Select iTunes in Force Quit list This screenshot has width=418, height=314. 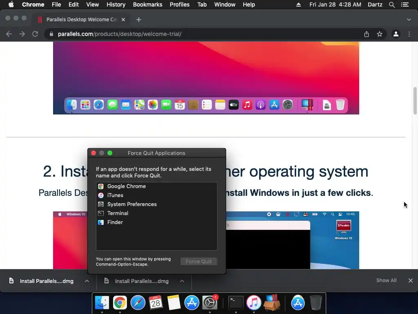pyautogui.click(x=156, y=195)
